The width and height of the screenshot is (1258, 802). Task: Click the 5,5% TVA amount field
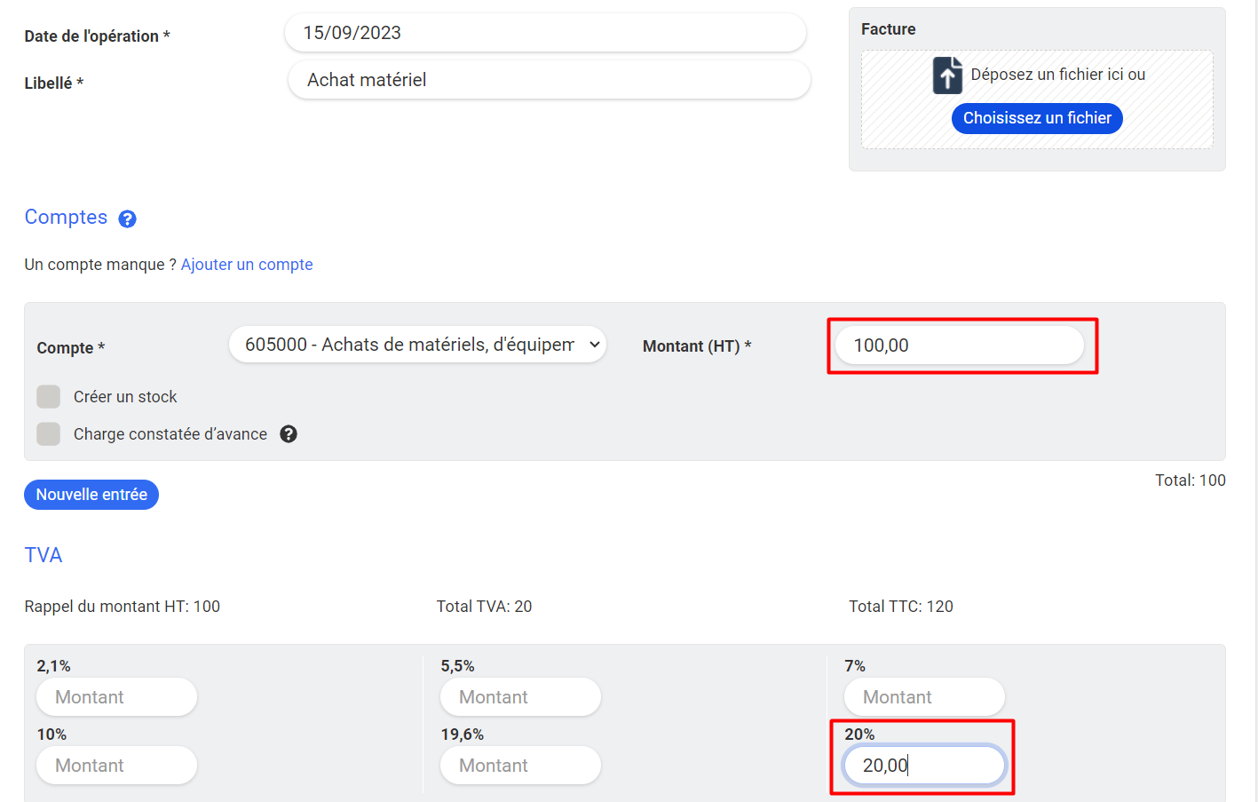click(x=520, y=697)
